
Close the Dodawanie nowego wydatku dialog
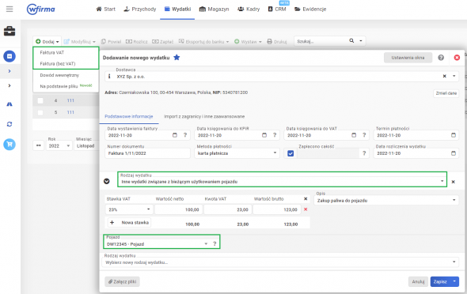coord(457,58)
